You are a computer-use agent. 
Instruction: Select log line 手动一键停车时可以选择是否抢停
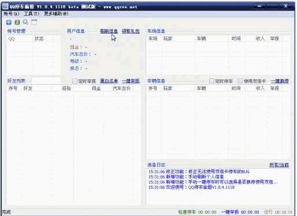coord(213,182)
